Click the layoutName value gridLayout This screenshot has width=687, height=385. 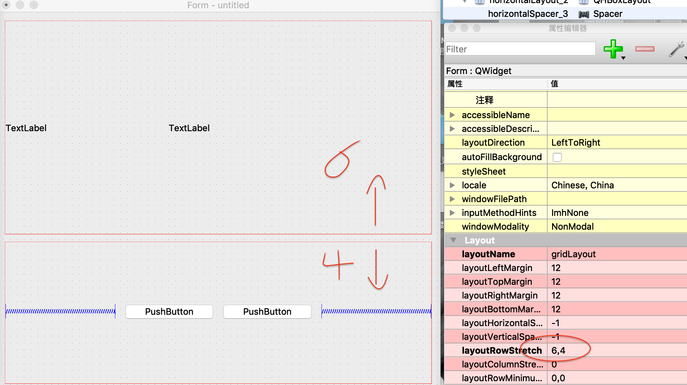pyautogui.click(x=573, y=254)
